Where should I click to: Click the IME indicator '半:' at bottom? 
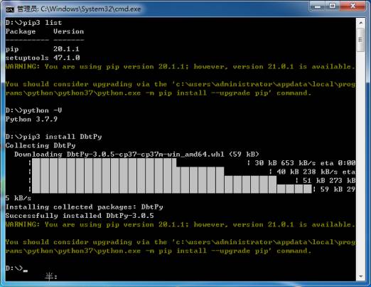point(51,276)
